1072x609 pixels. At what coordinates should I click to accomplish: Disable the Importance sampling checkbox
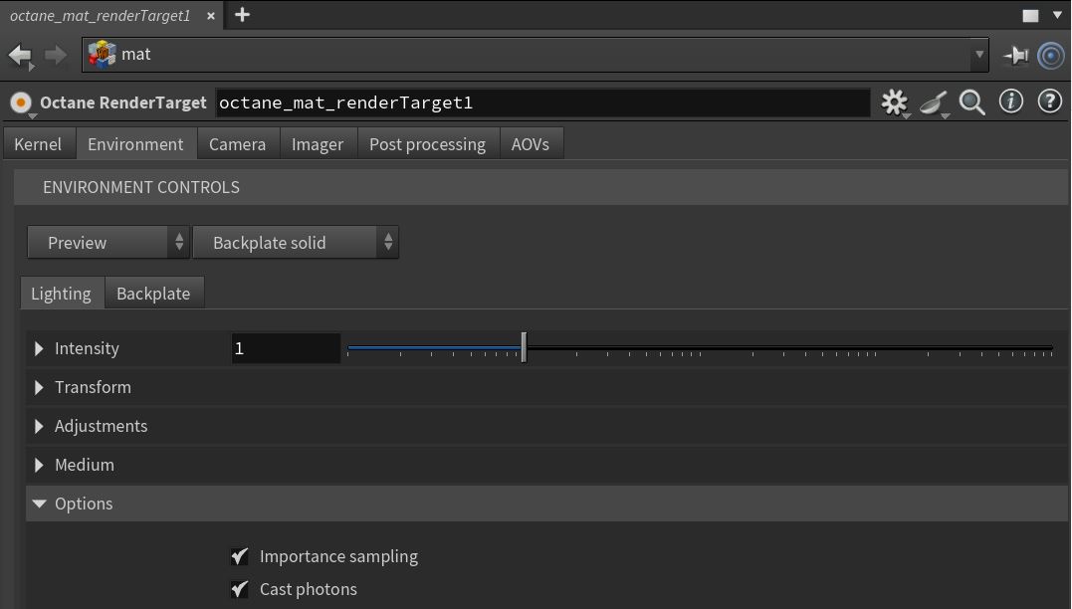(240, 556)
